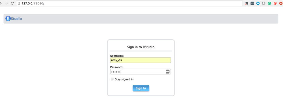
Task: Click the blue ring extension icon
Action: click(x=258, y=3)
